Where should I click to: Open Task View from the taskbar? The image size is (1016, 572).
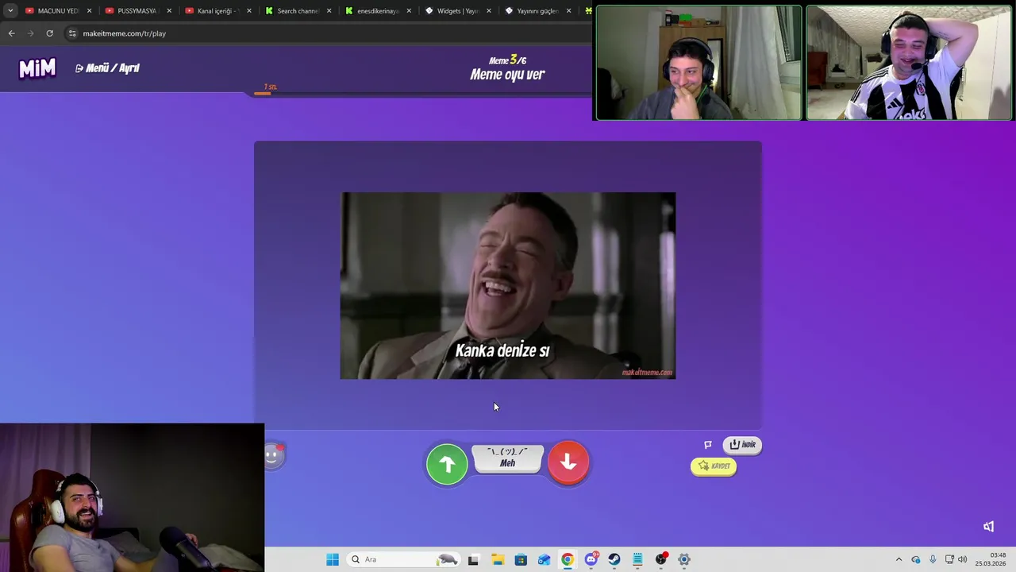473,559
